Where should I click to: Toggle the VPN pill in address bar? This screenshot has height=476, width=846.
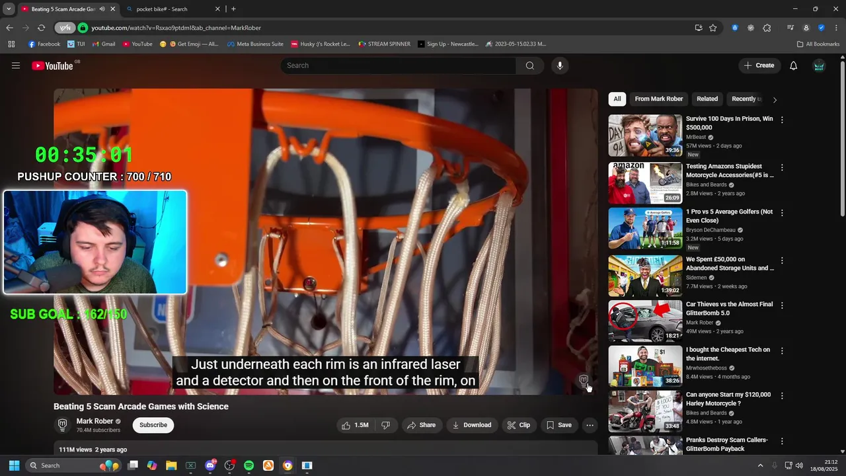pos(64,28)
